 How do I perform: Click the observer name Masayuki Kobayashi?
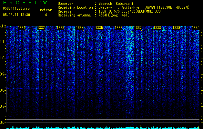point(116,4)
